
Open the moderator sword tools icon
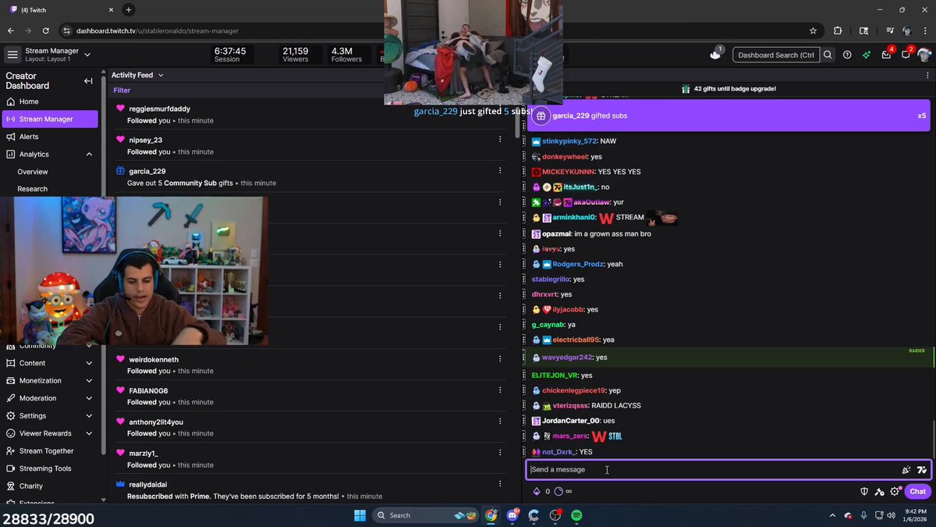point(880,491)
